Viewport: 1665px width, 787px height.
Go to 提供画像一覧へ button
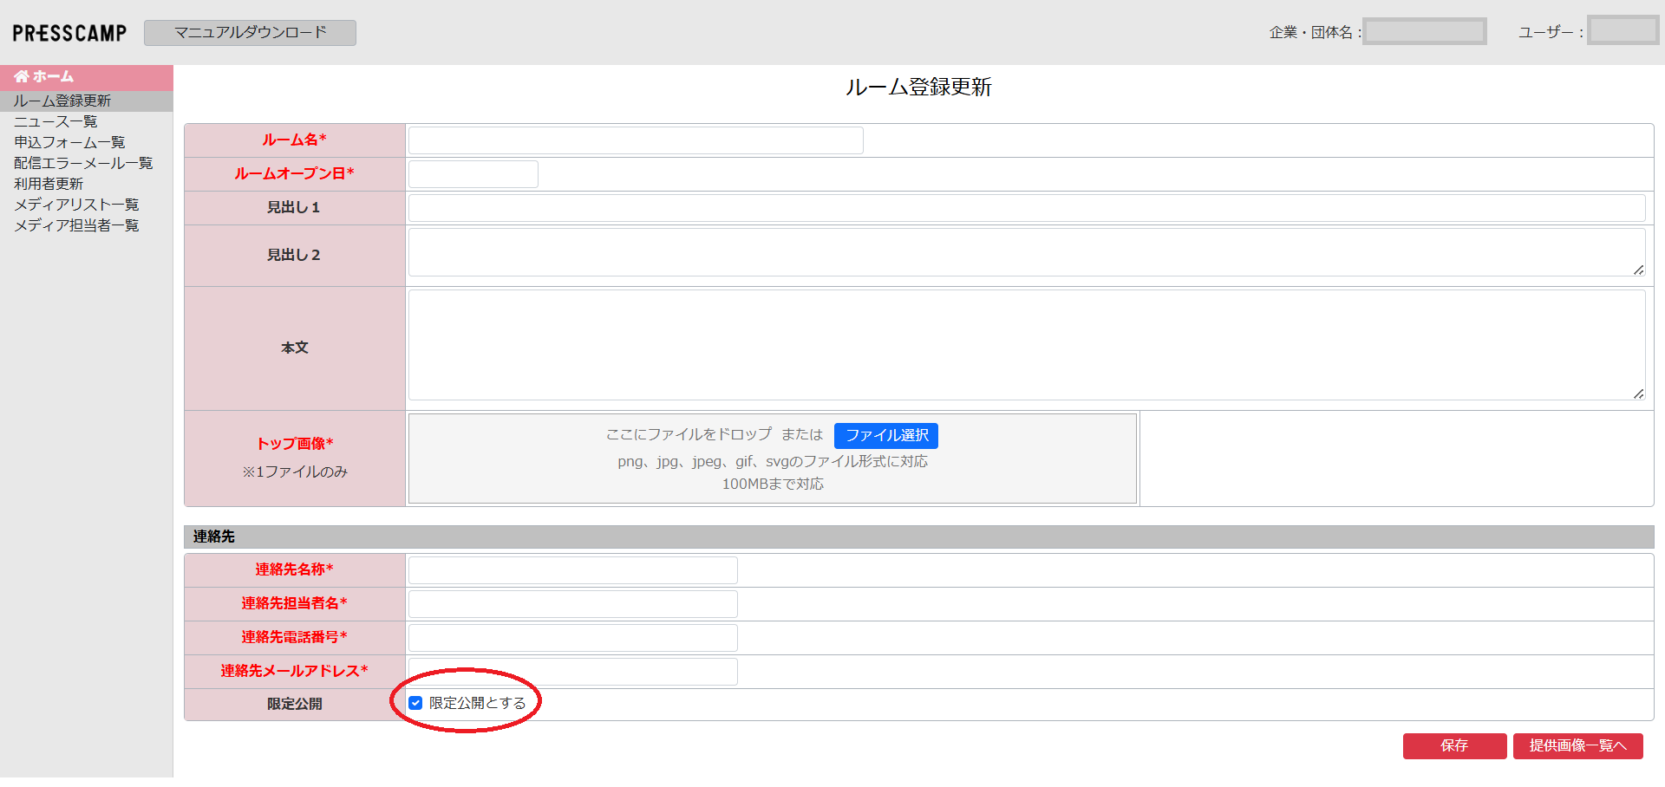pyautogui.click(x=1577, y=745)
